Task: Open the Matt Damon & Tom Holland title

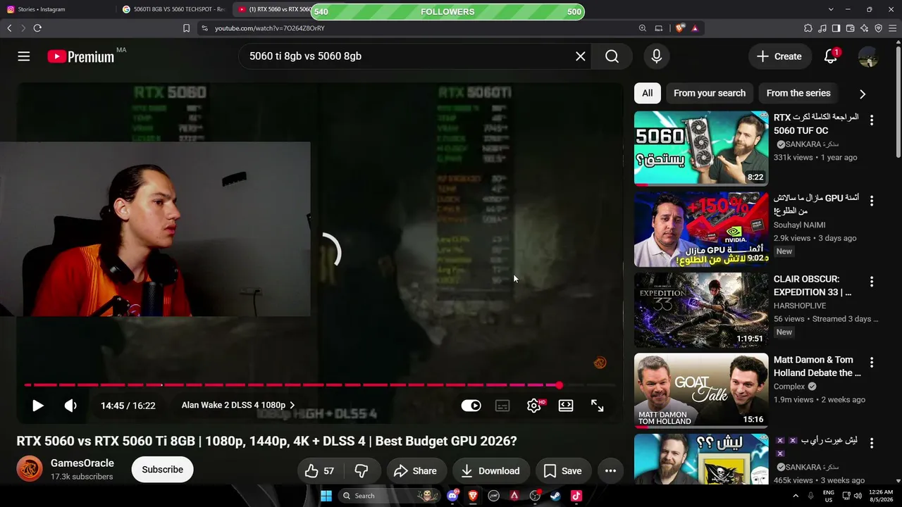Action: pos(817,366)
